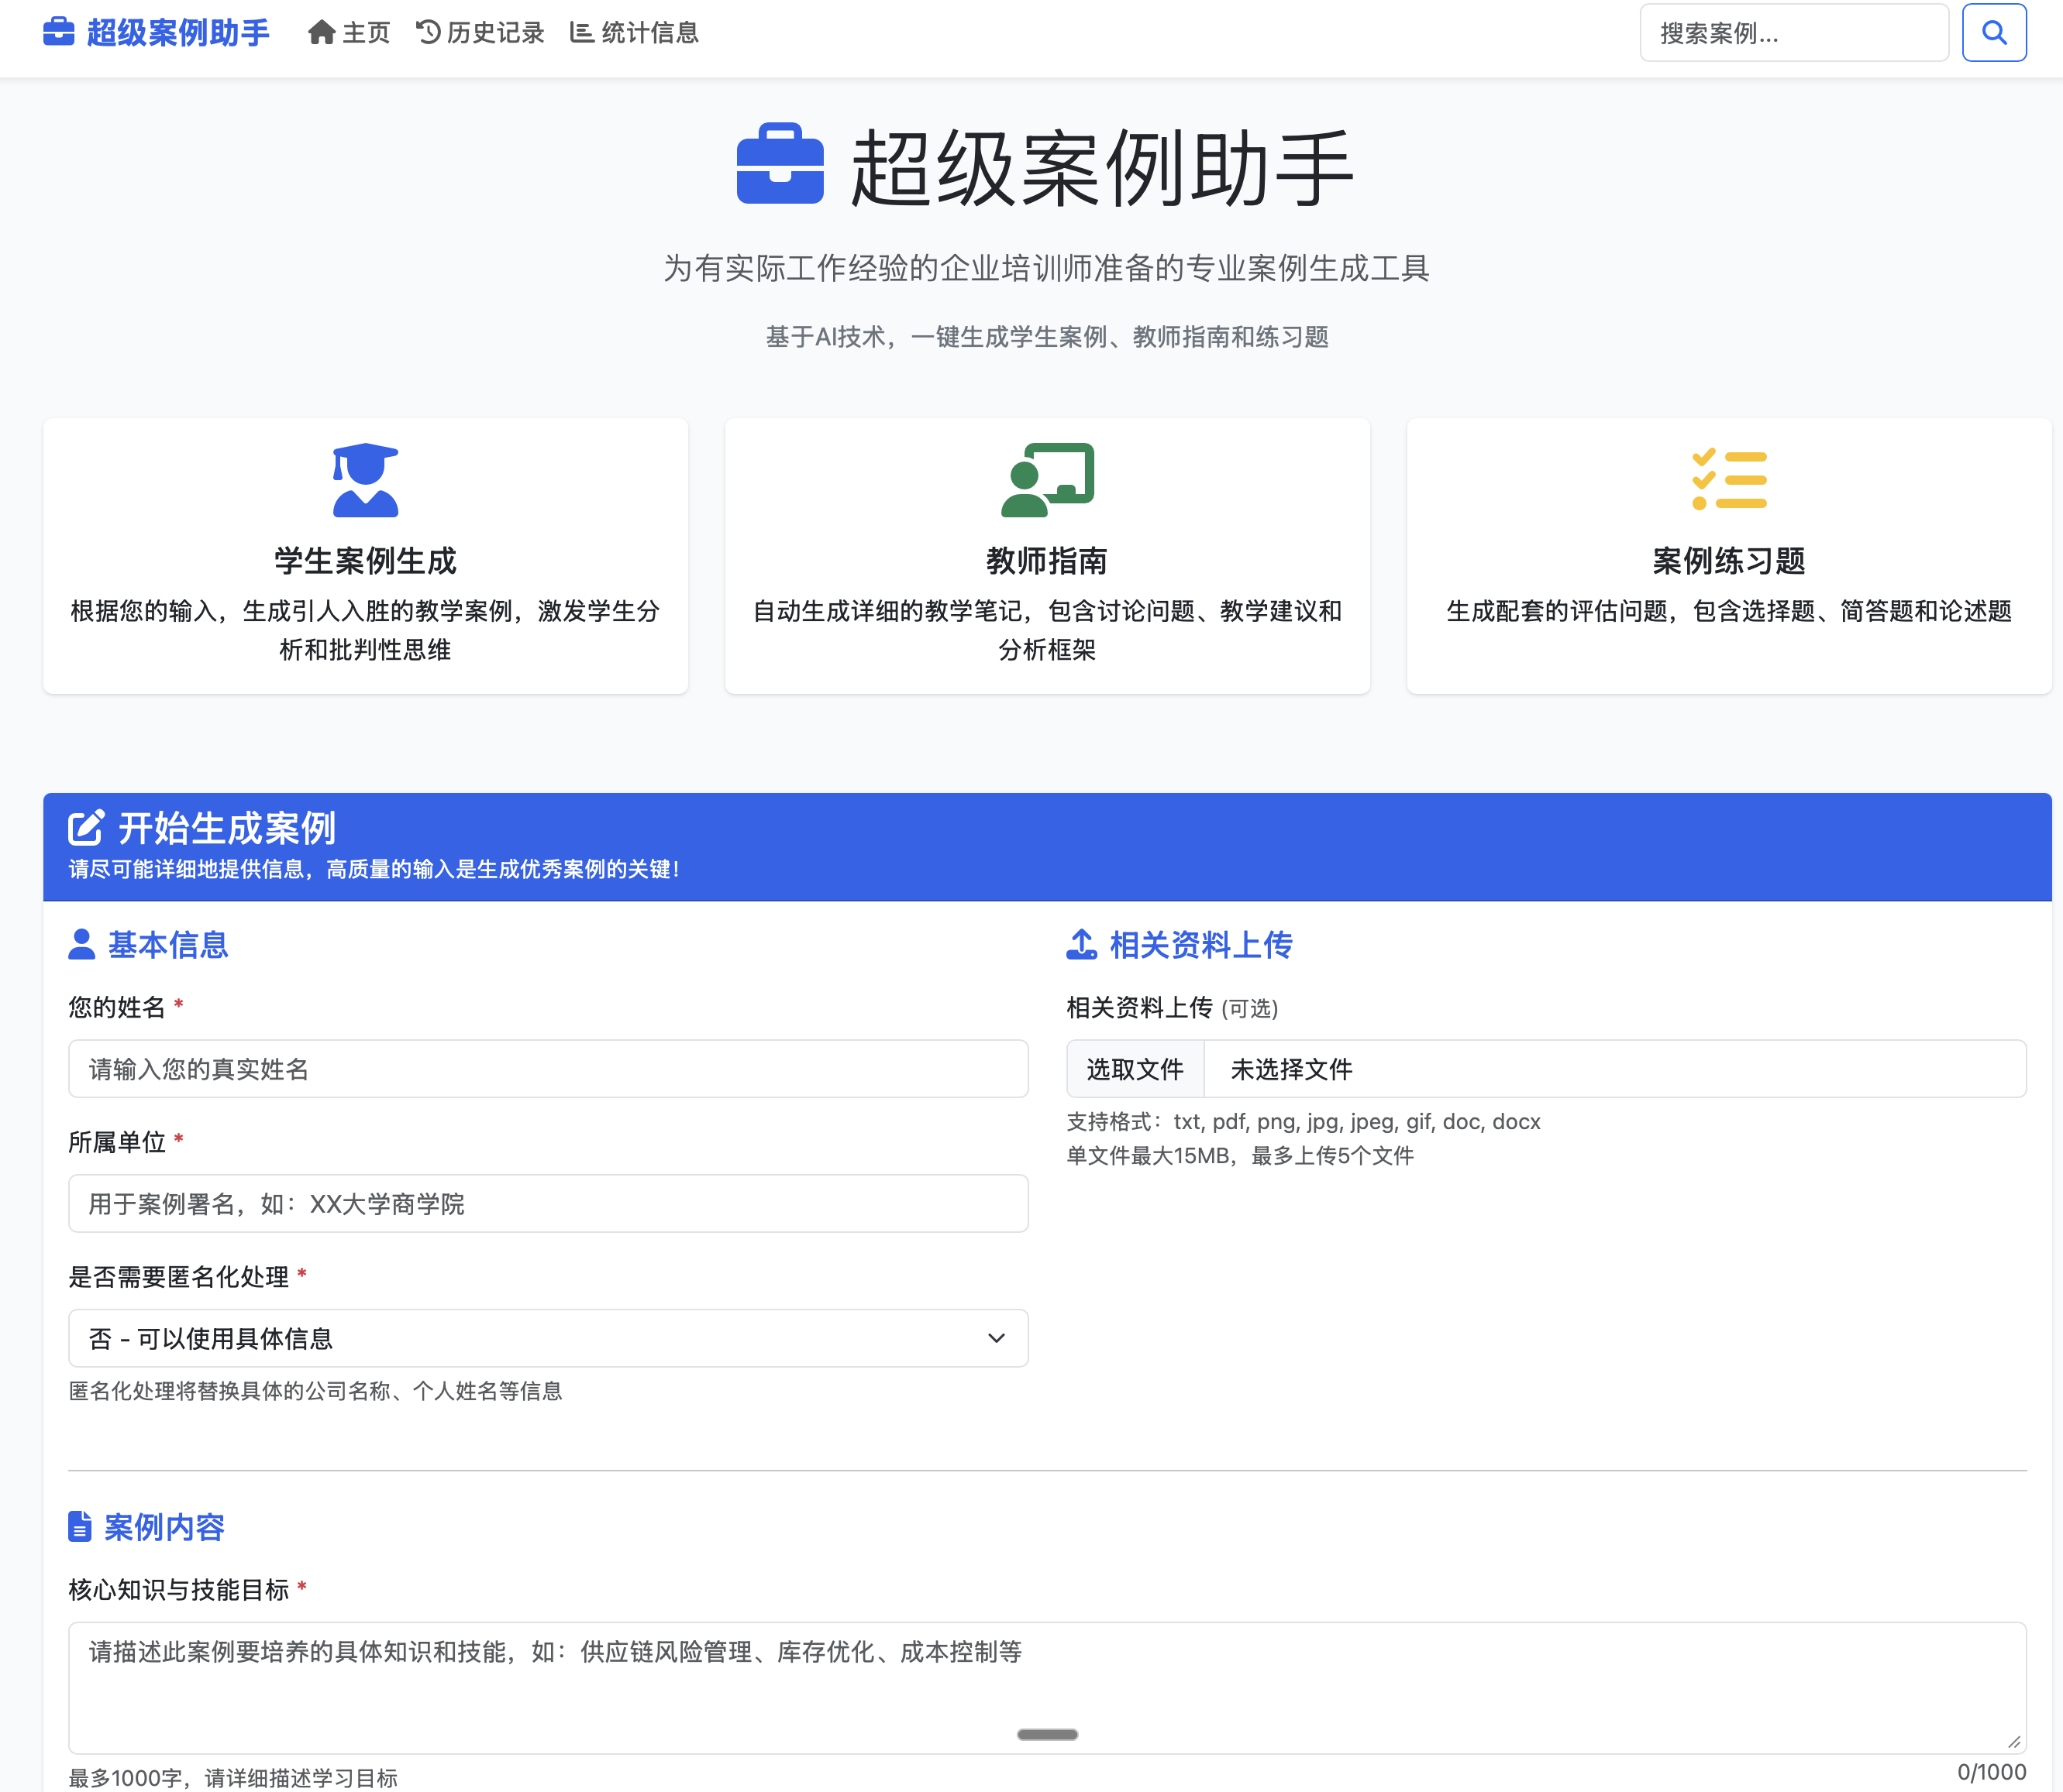Click the person icon beside 基本信息
This screenshot has height=1792, width=2063.
click(x=81, y=944)
